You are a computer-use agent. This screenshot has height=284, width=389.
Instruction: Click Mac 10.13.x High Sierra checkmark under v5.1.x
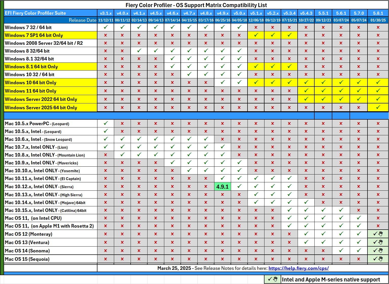[x=256, y=194]
